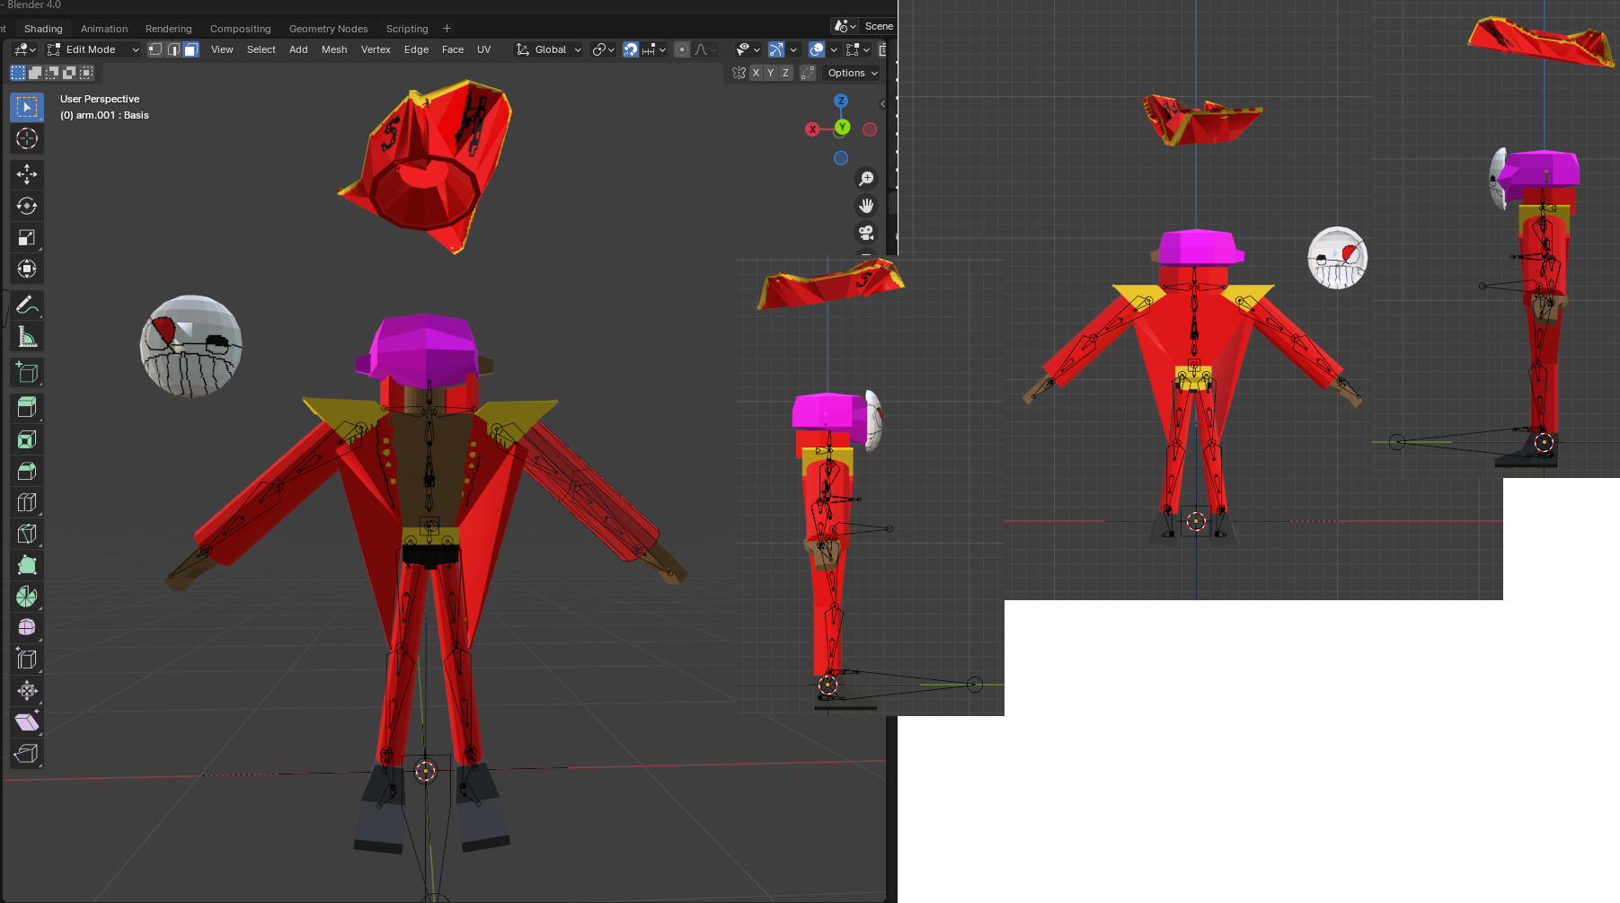Switch to Scripting workspace tab
The image size is (1620, 903).
click(x=407, y=29)
